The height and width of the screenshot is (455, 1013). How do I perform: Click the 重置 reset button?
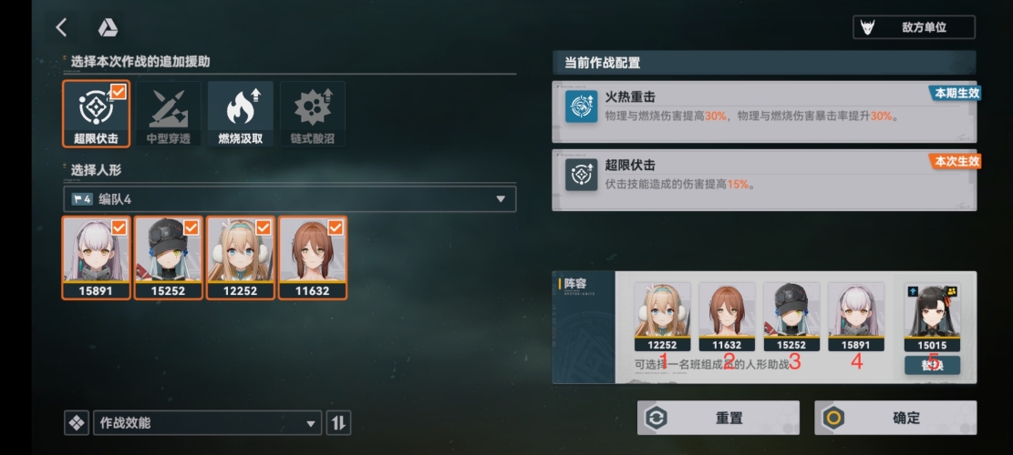pos(718,418)
